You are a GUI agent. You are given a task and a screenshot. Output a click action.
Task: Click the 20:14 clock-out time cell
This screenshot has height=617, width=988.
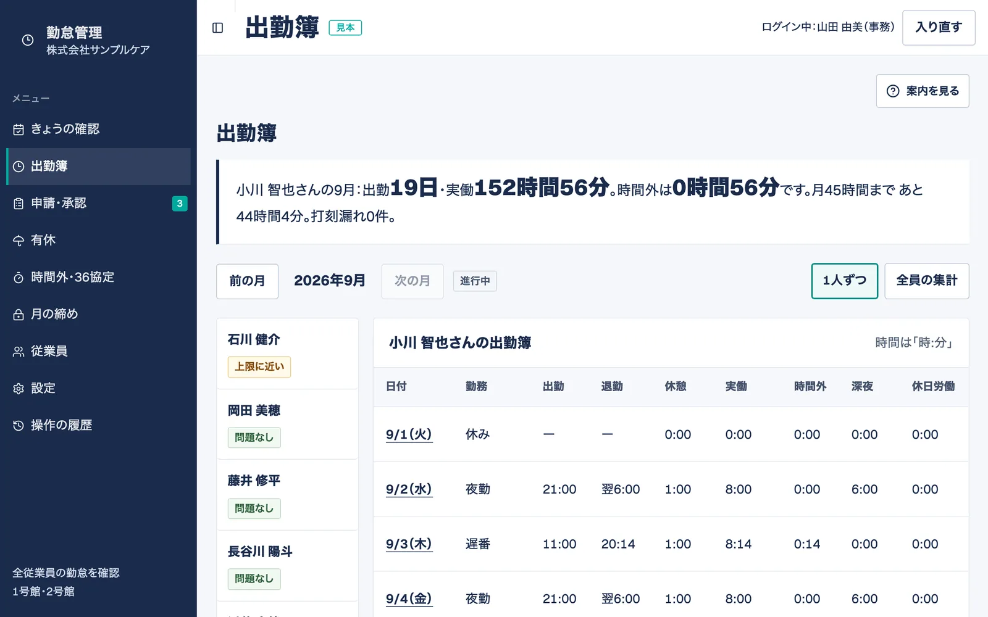[x=618, y=544]
